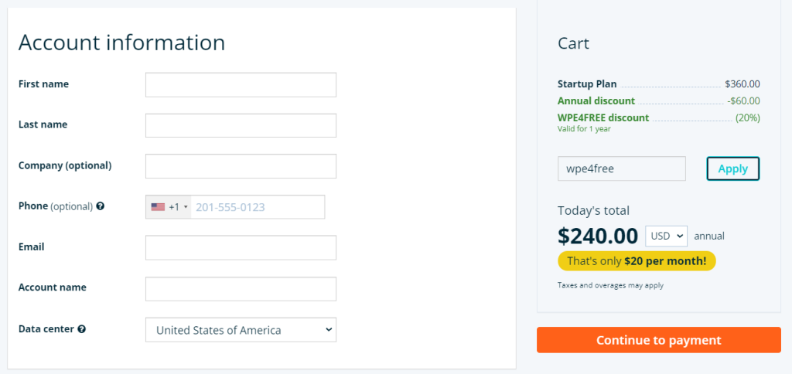Click the Company (optional) text box
The image size is (792, 374).
[241, 166]
